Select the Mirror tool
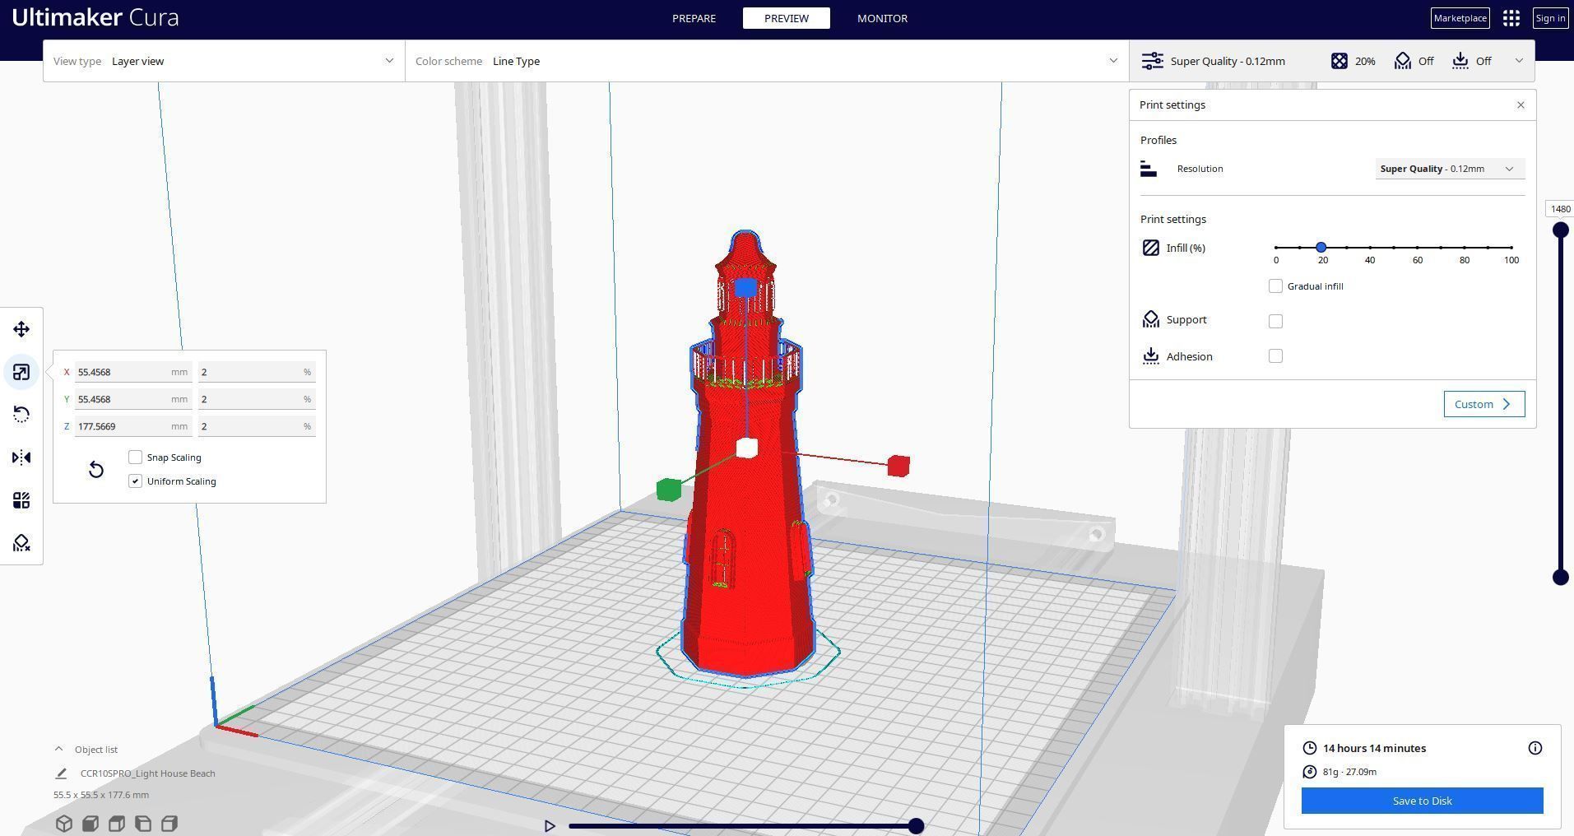This screenshot has height=836, width=1574. click(x=21, y=457)
